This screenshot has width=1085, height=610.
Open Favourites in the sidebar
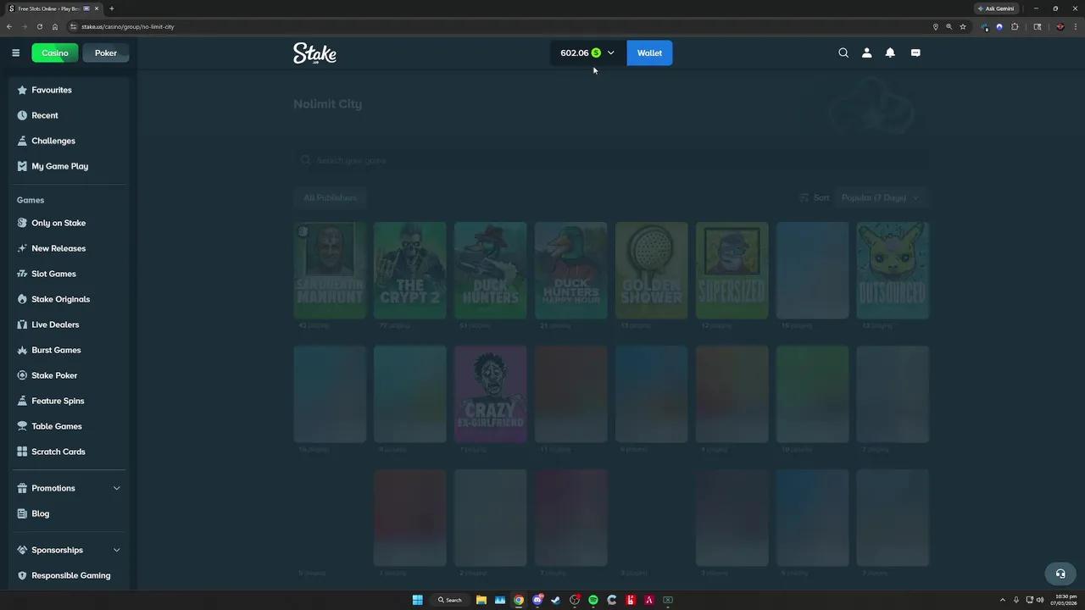point(52,90)
